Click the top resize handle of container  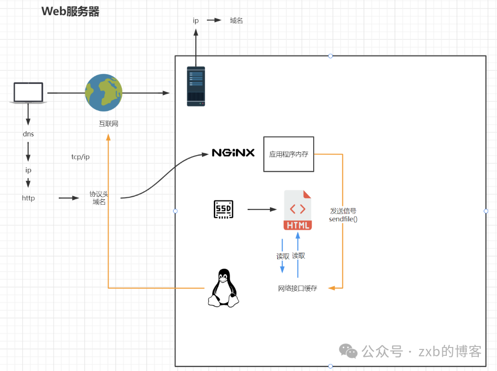pyautogui.click(x=330, y=56)
